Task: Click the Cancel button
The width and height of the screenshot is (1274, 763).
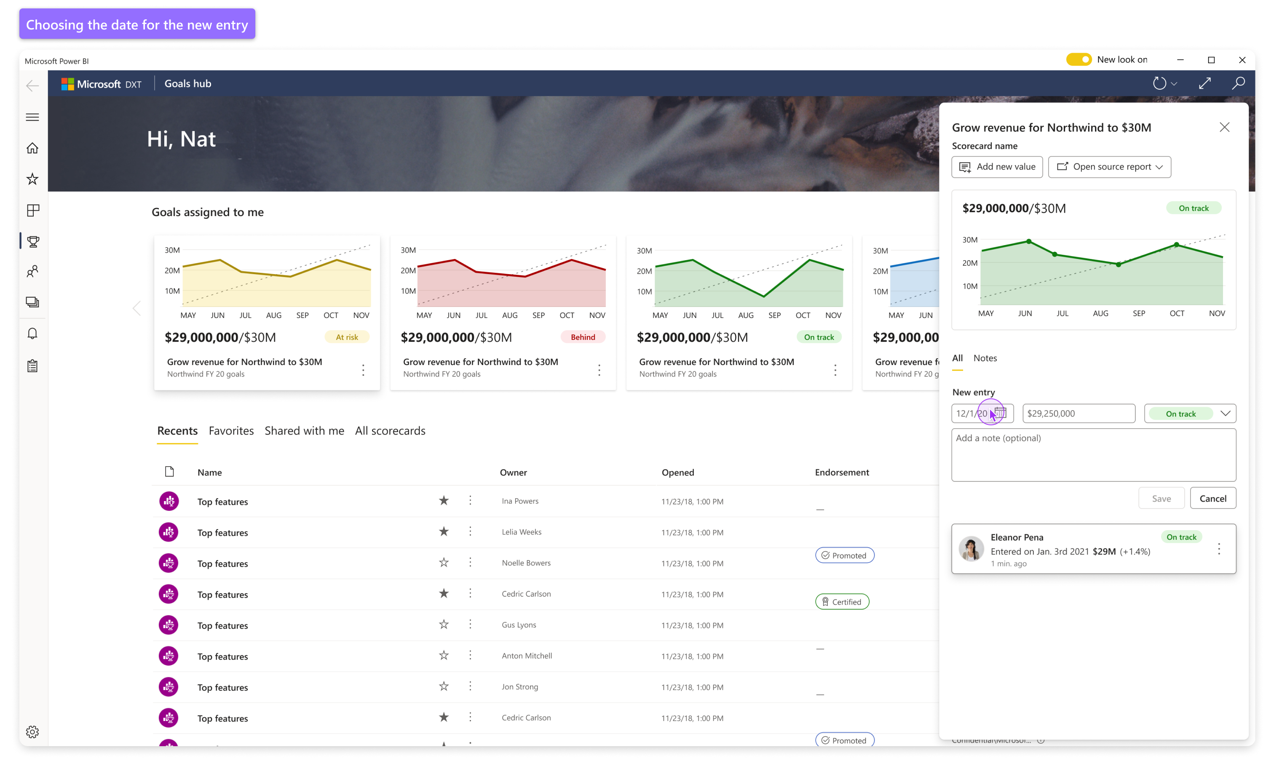Action: (x=1213, y=498)
